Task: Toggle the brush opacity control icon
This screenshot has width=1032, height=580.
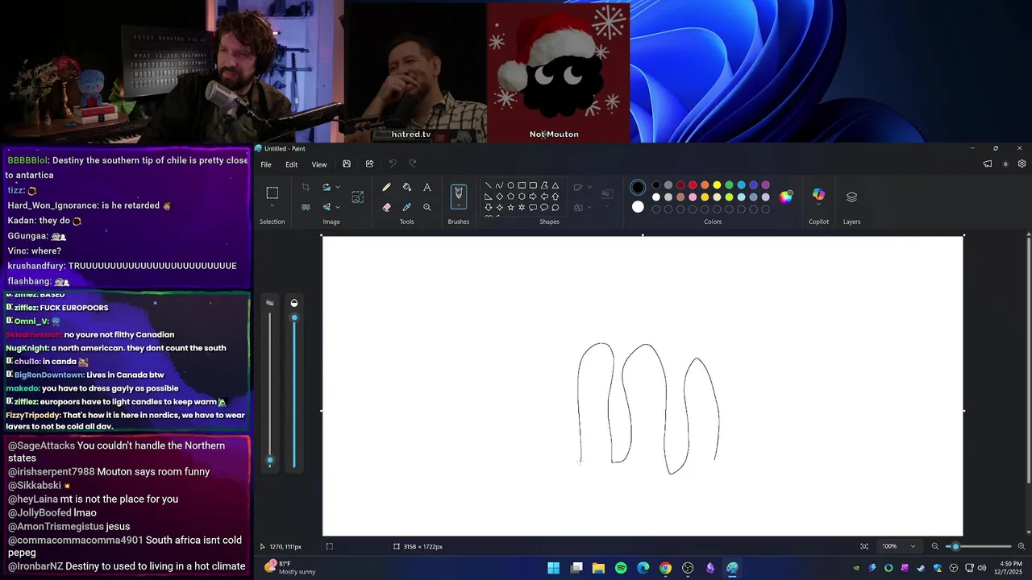Action: click(x=294, y=303)
